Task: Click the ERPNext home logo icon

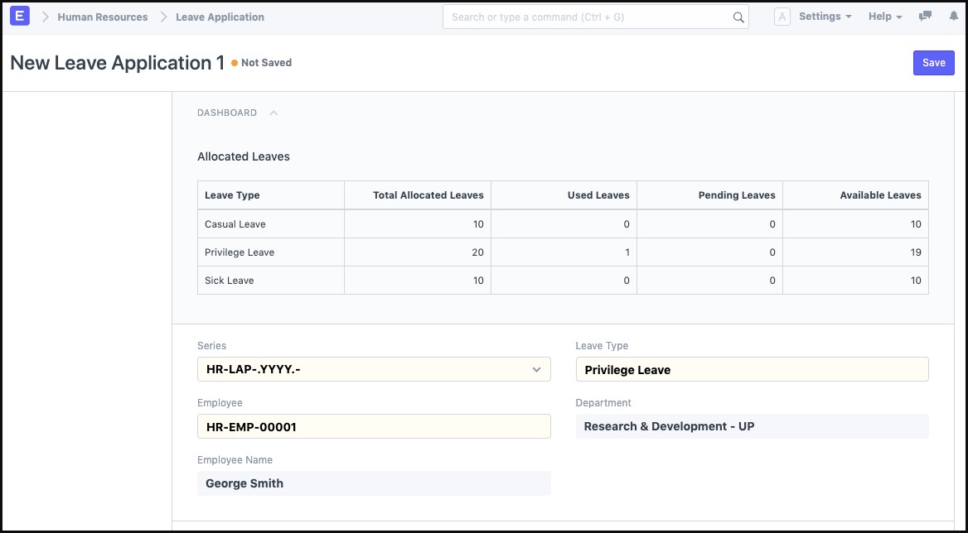Action: (x=21, y=17)
